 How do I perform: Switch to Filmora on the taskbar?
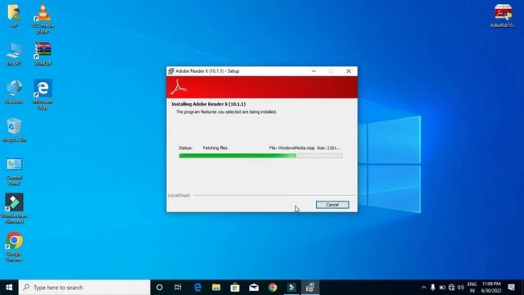[x=291, y=288]
